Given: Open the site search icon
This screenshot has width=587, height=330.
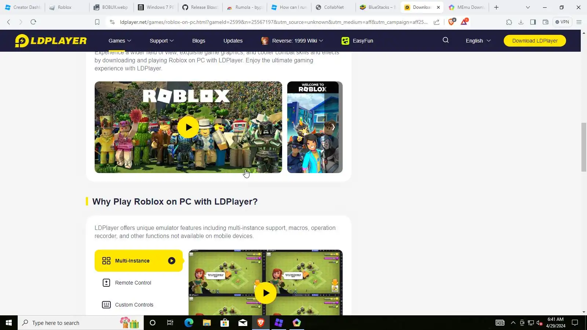Looking at the screenshot, I should coord(446,40).
